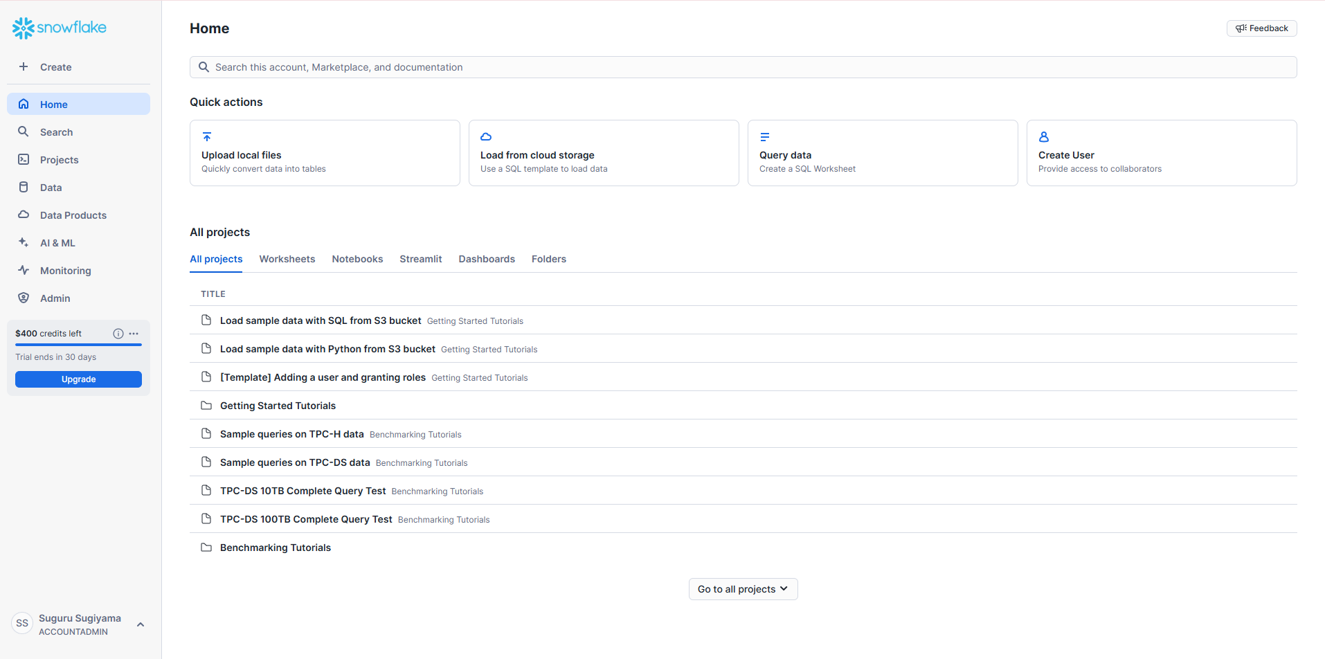Click the Projects sidebar icon
This screenshot has width=1325, height=659.
24,159
